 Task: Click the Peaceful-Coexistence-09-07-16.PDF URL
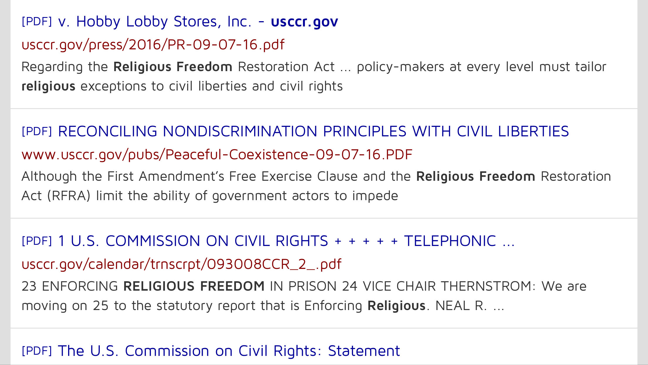(217, 155)
